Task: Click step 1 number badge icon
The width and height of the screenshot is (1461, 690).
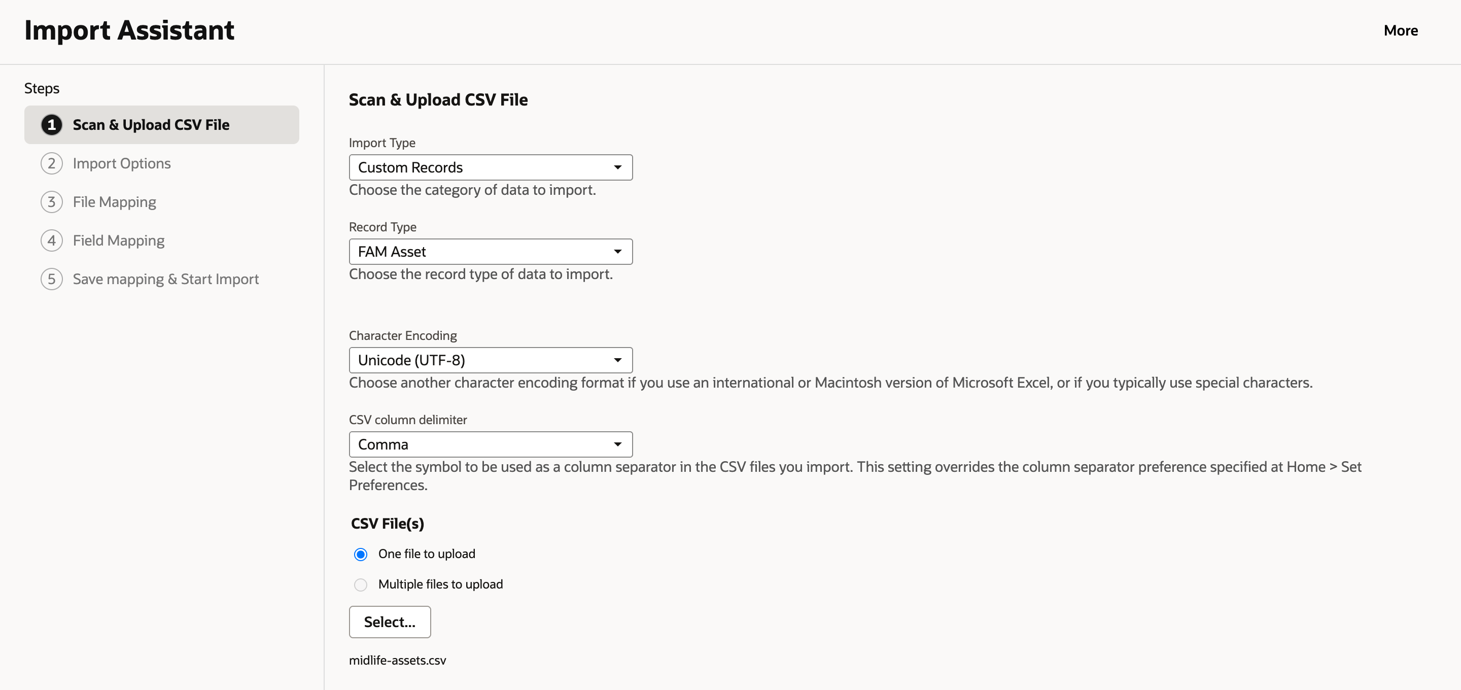Action: click(x=52, y=125)
